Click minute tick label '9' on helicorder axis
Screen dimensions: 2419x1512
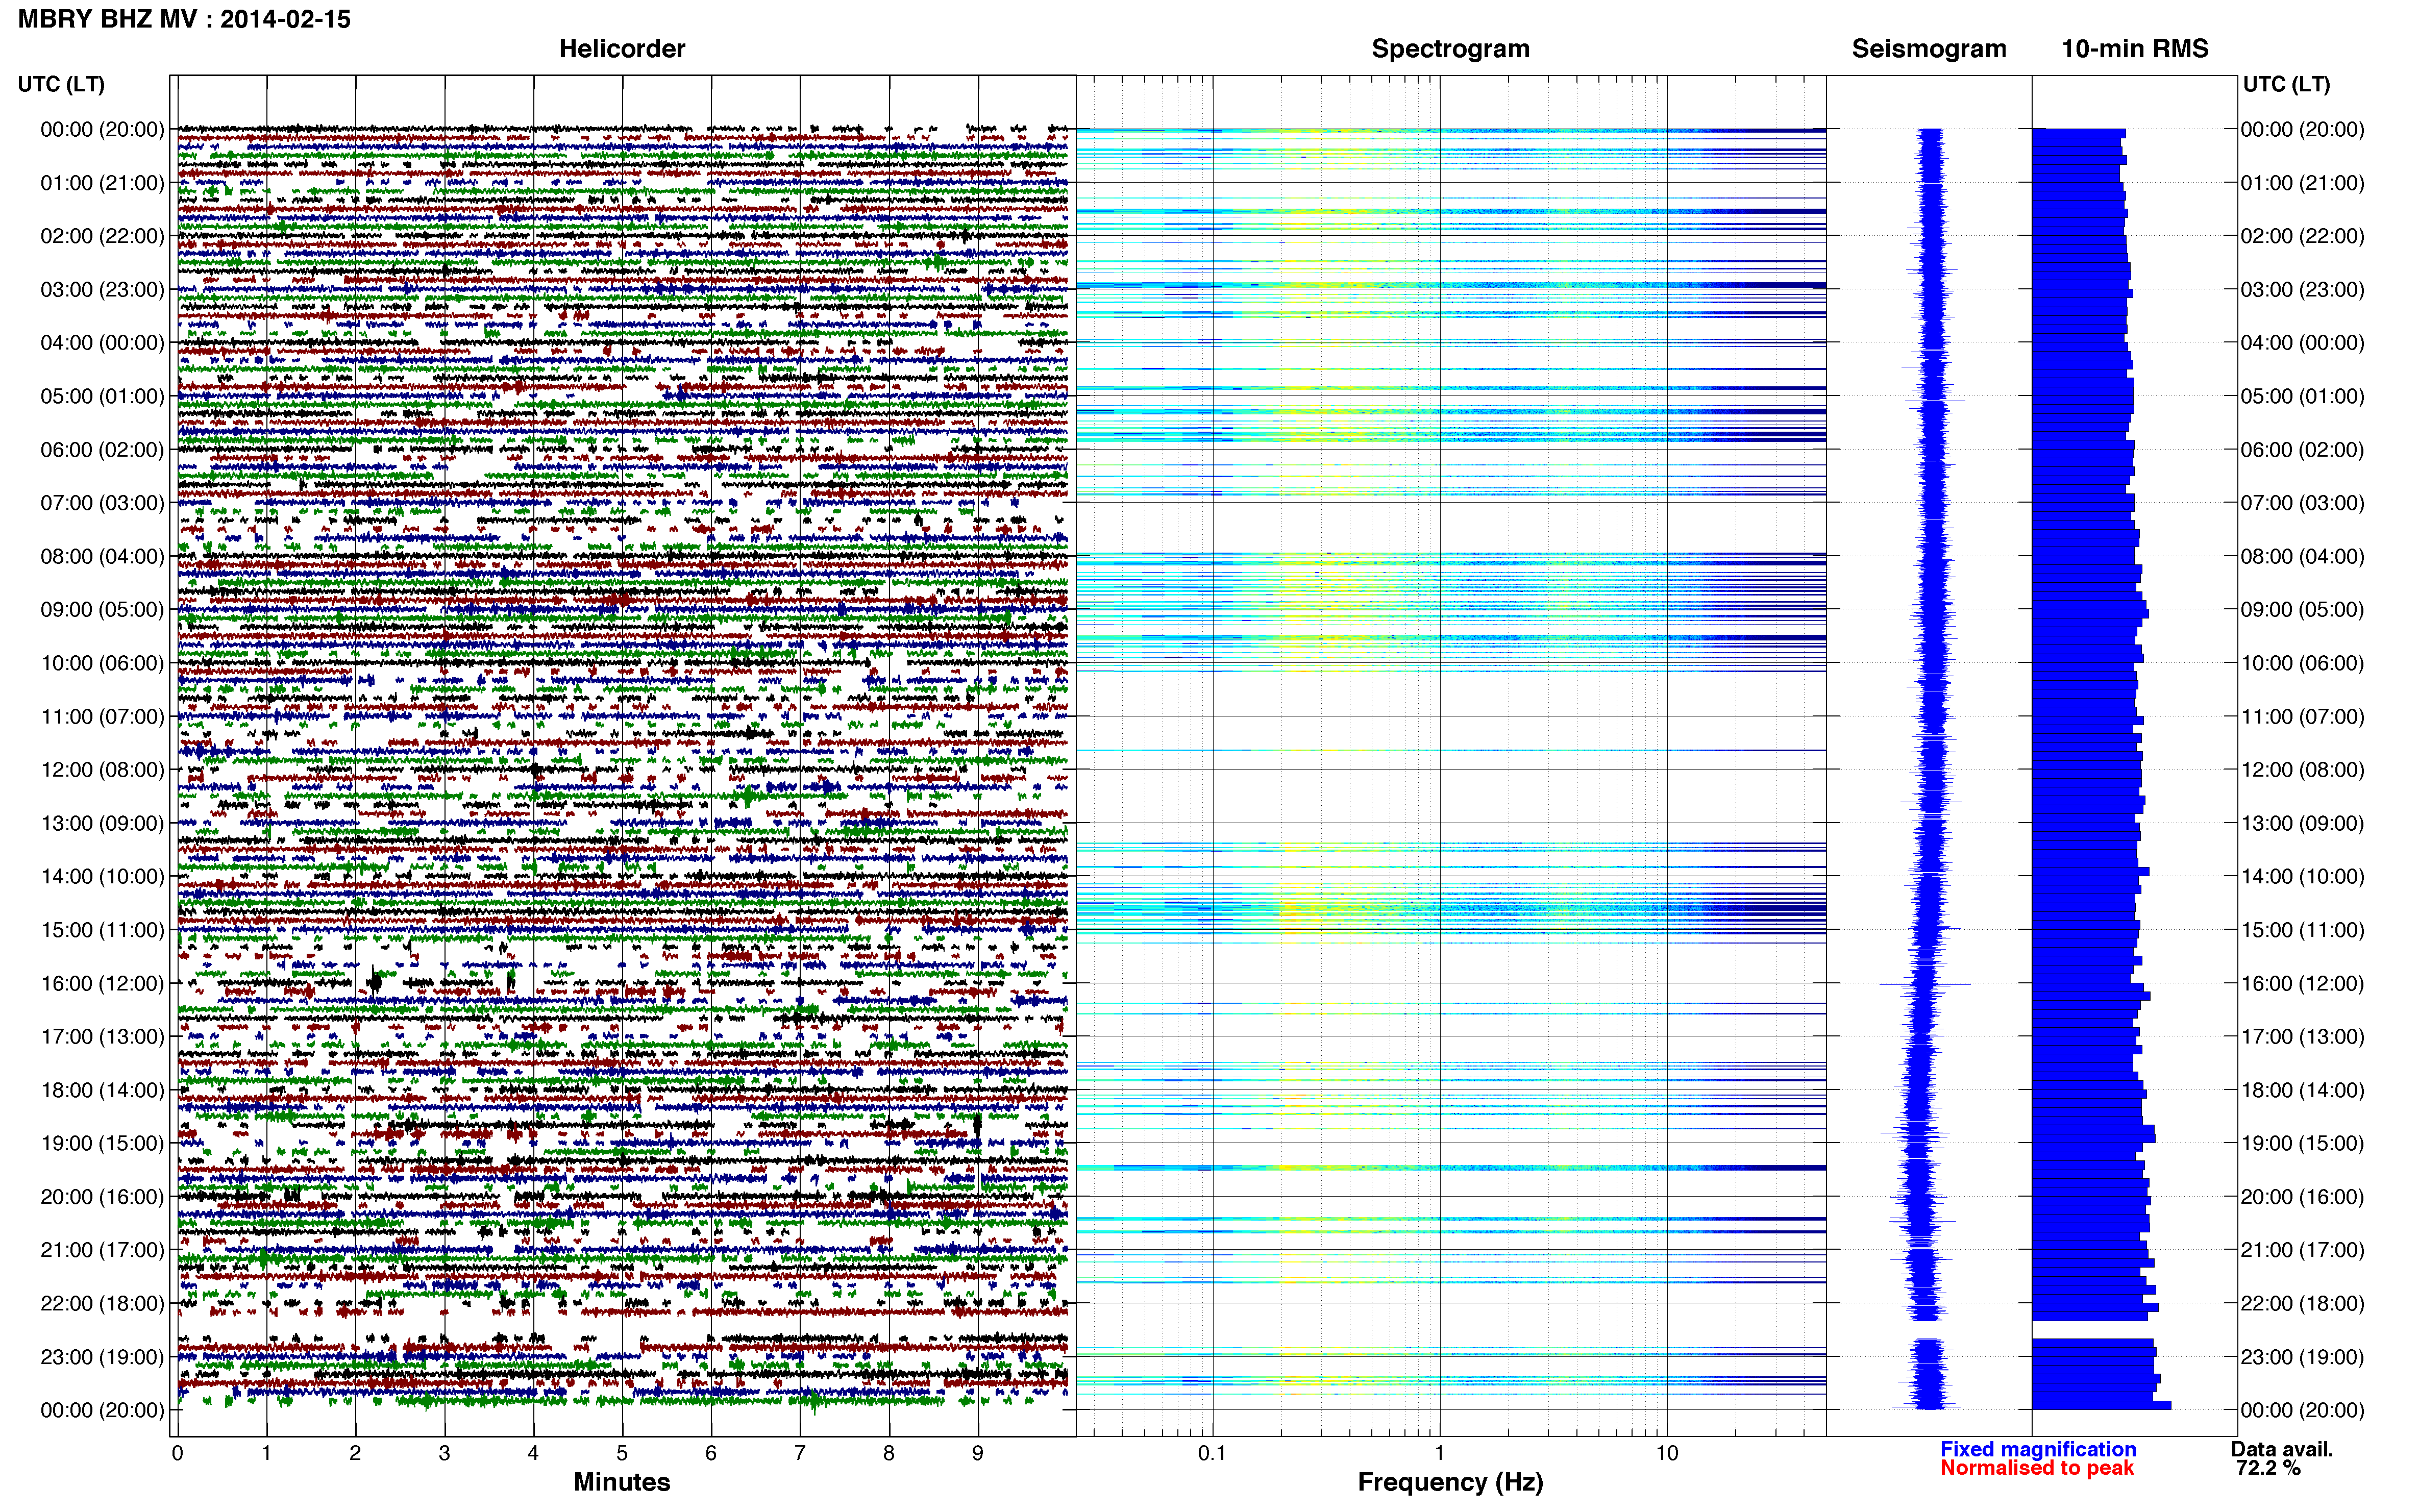pos(977,1453)
